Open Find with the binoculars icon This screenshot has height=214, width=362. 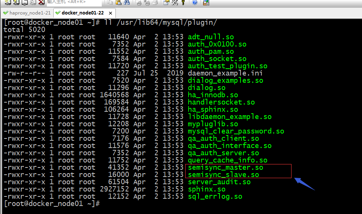click(x=127, y=2)
